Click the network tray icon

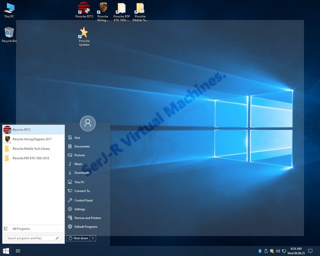click(x=284, y=251)
